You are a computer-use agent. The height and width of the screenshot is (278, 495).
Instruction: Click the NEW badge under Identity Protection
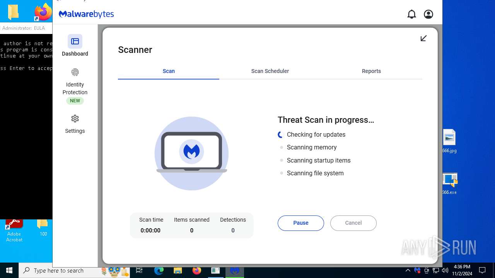75,101
